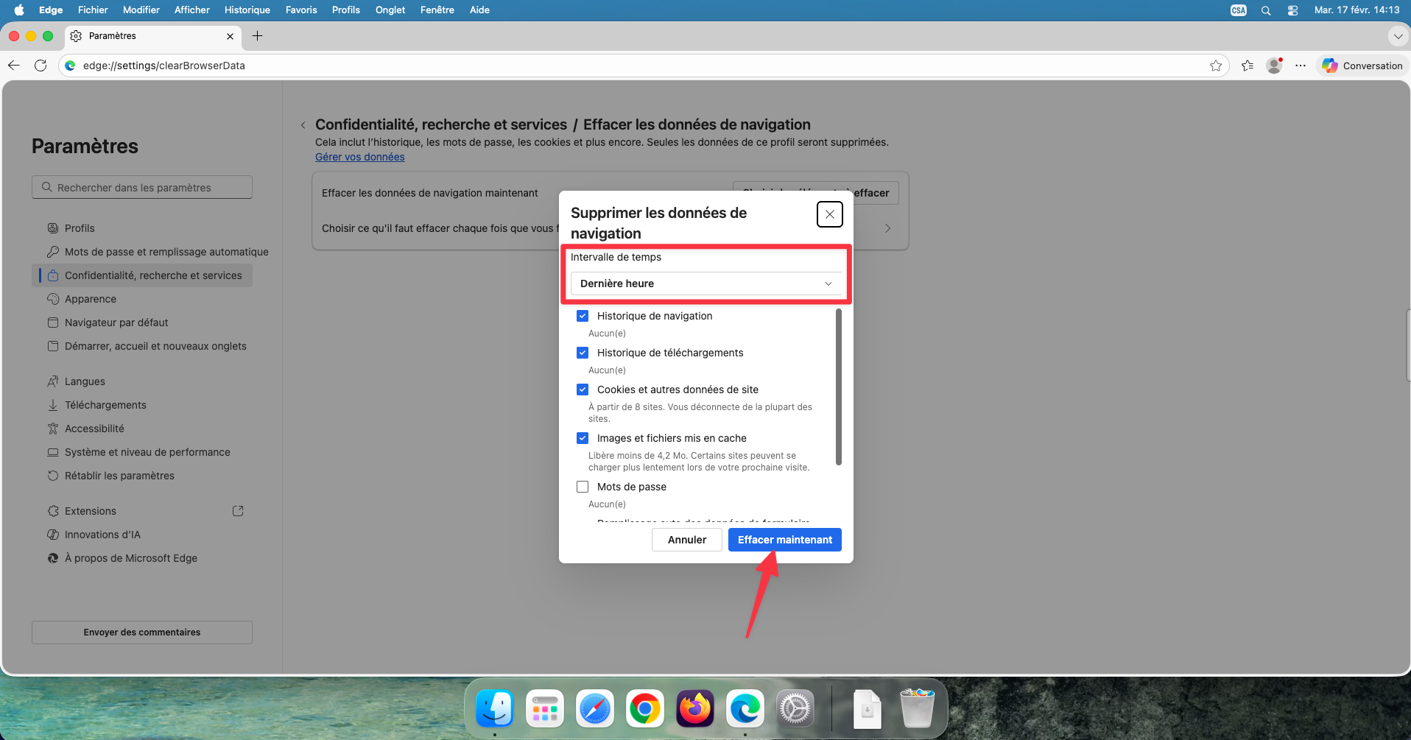This screenshot has height=740, width=1411.
Task: Open Spotlight search in menu bar
Action: click(x=1266, y=10)
